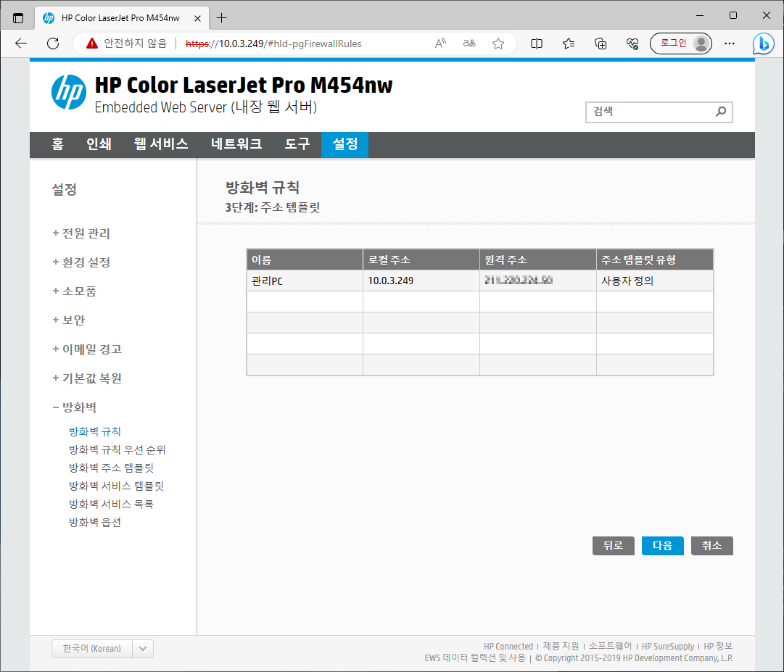The width and height of the screenshot is (784, 672).
Task: Click the 이름 column header
Action: [x=305, y=260]
